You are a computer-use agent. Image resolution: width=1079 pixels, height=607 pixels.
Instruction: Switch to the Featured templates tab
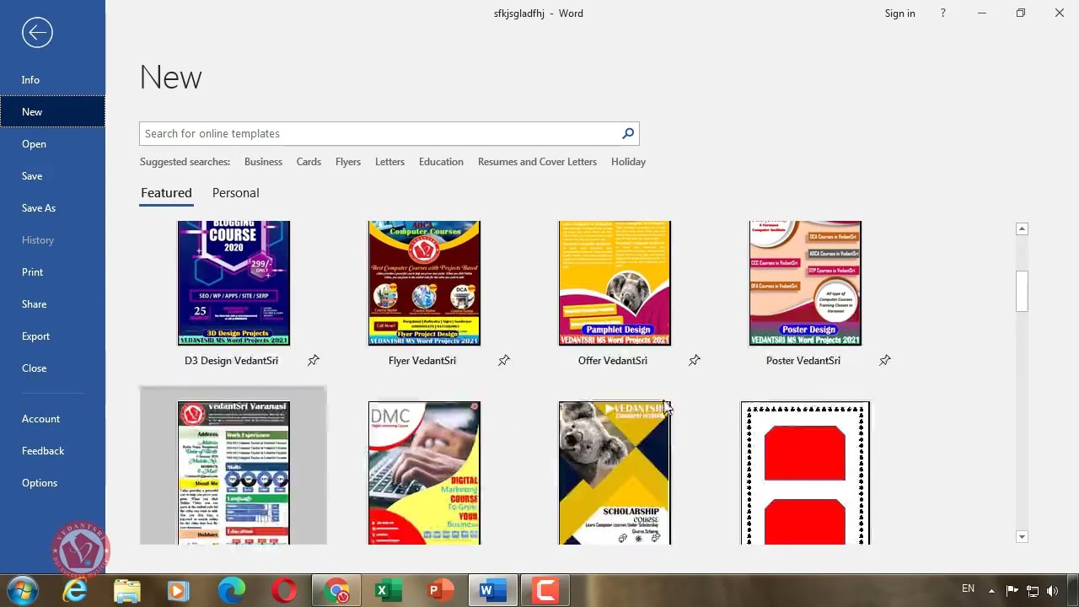[166, 193]
